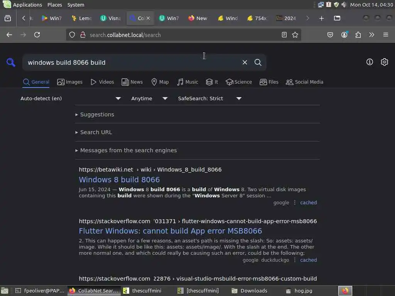The width and height of the screenshot is (395, 296).
Task: Open cached link for betawiki result
Action: (308, 202)
